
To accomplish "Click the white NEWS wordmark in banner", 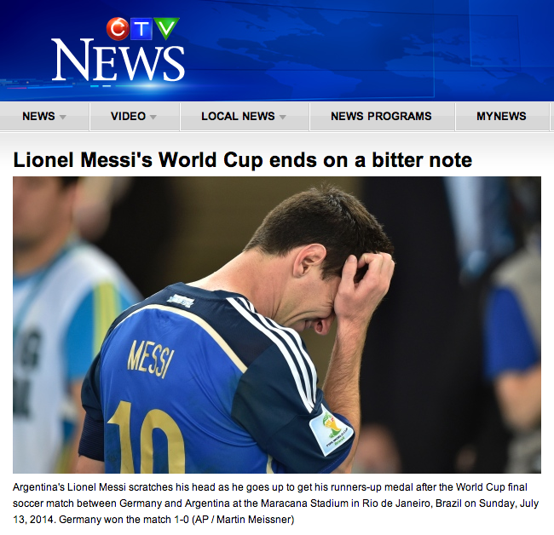I will click(118, 60).
